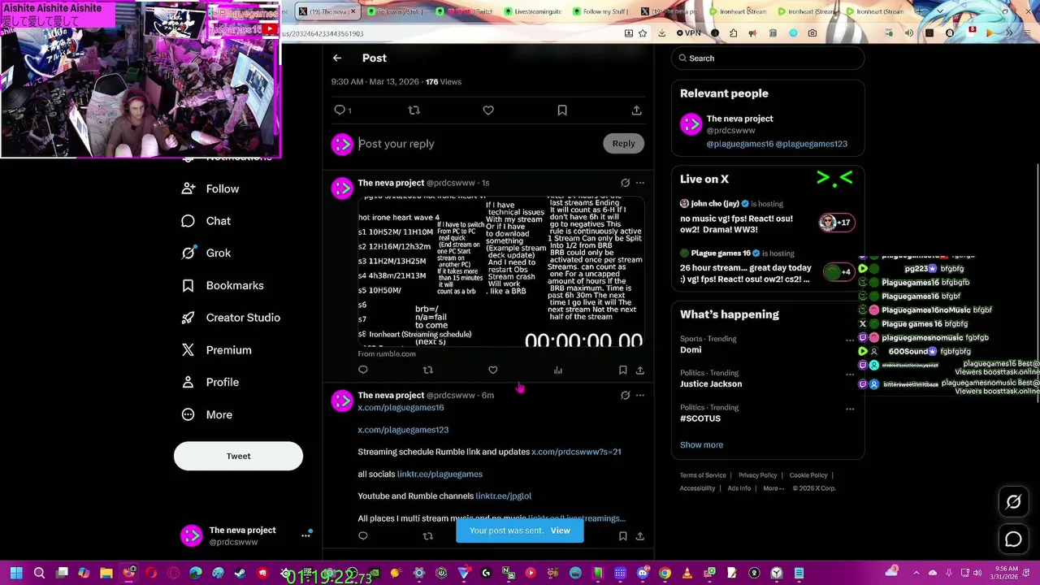Share the main post via the share icon
This screenshot has width=1040, height=585.
(636, 110)
